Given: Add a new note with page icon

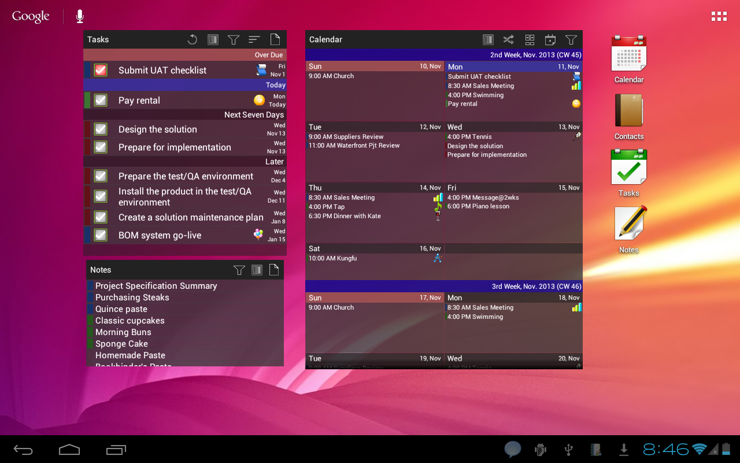Looking at the screenshot, I should coord(274,270).
